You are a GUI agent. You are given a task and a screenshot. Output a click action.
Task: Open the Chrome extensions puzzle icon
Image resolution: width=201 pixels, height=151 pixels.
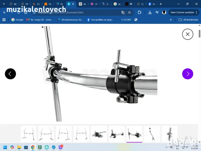pos(139,13)
